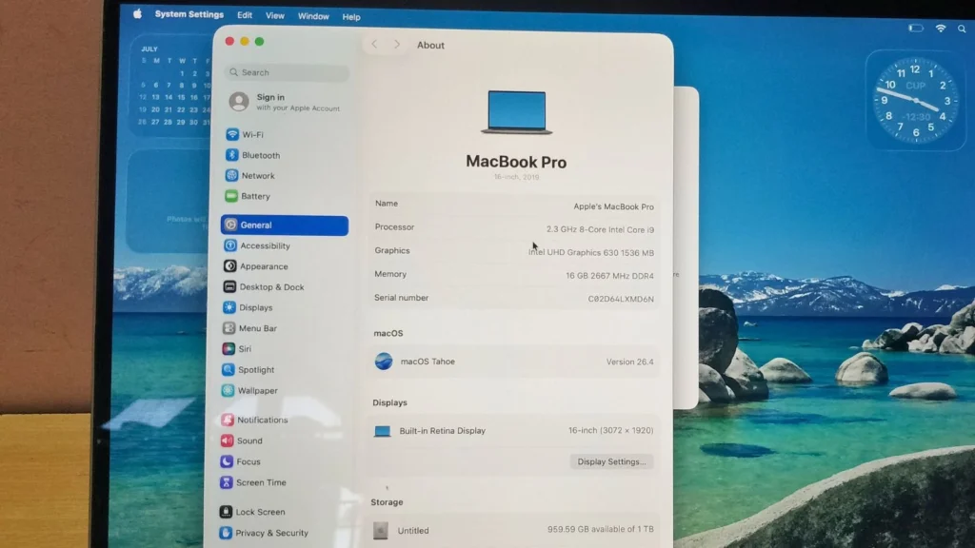Click the Display Settings button
The width and height of the screenshot is (975, 548).
point(611,461)
